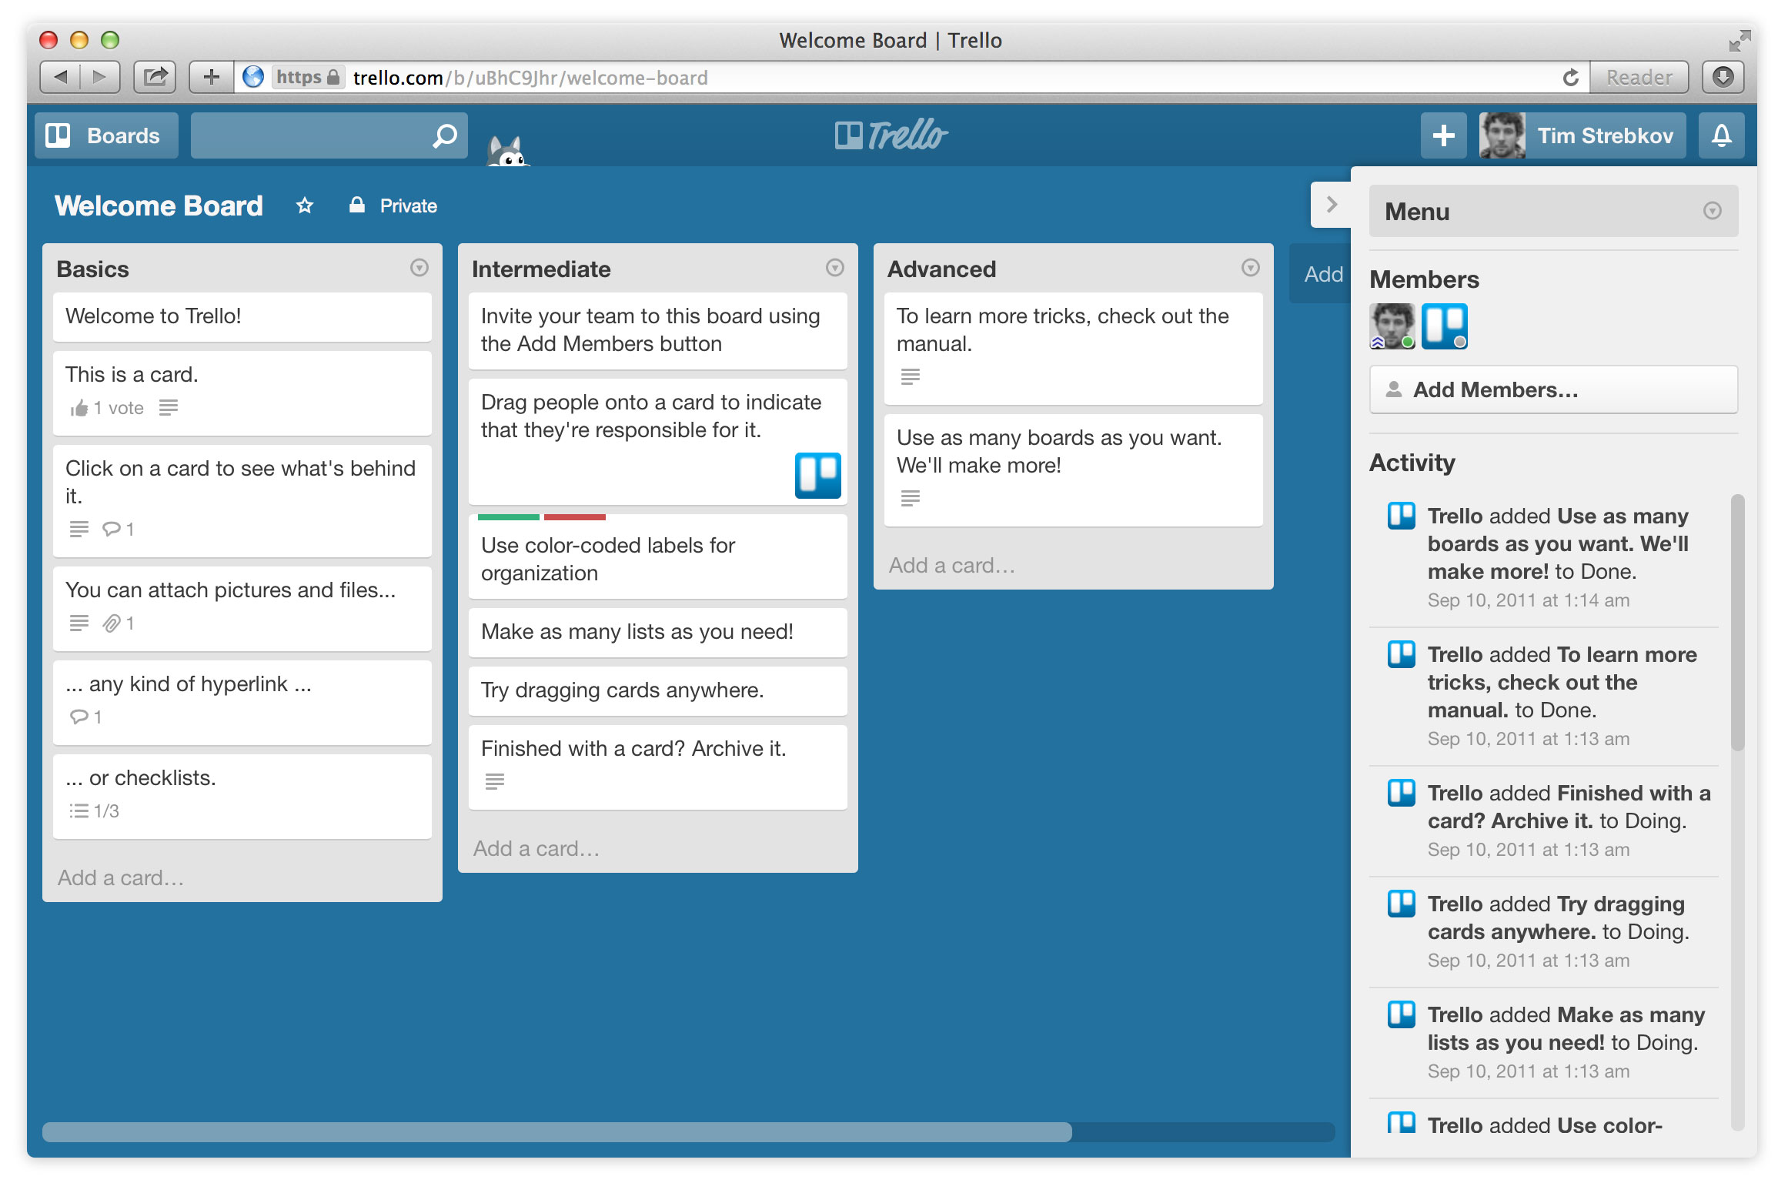
Task: Click the search magnifier icon
Action: click(x=444, y=135)
